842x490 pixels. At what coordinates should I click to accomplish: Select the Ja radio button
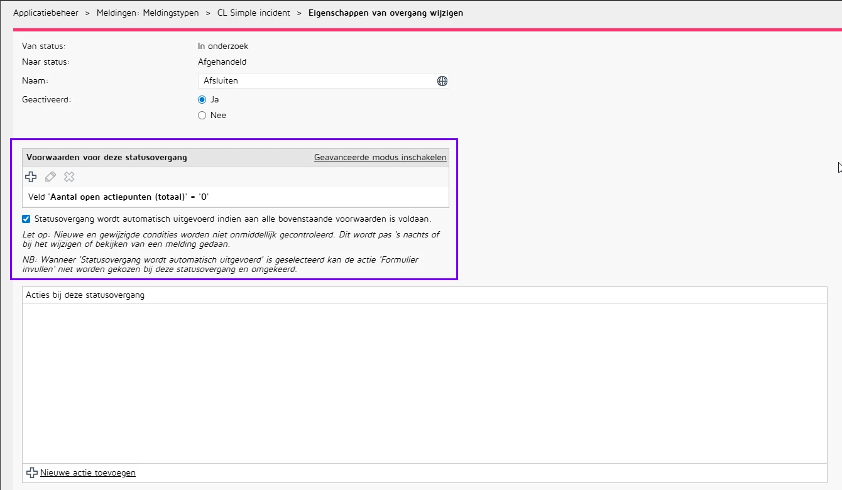(x=202, y=99)
